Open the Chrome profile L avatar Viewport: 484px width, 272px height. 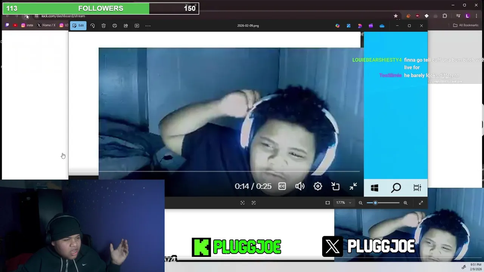[467, 16]
